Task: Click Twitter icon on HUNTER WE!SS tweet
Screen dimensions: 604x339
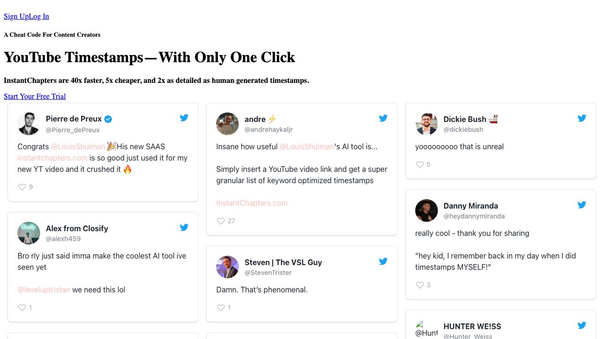Action: click(582, 325)
